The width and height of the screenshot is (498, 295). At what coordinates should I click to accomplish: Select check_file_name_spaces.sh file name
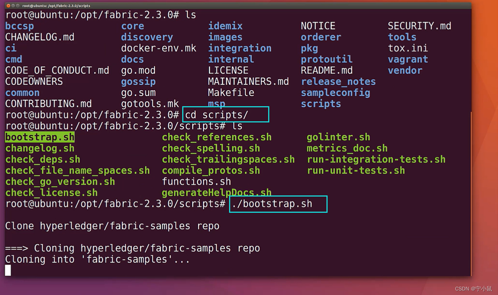77,171
